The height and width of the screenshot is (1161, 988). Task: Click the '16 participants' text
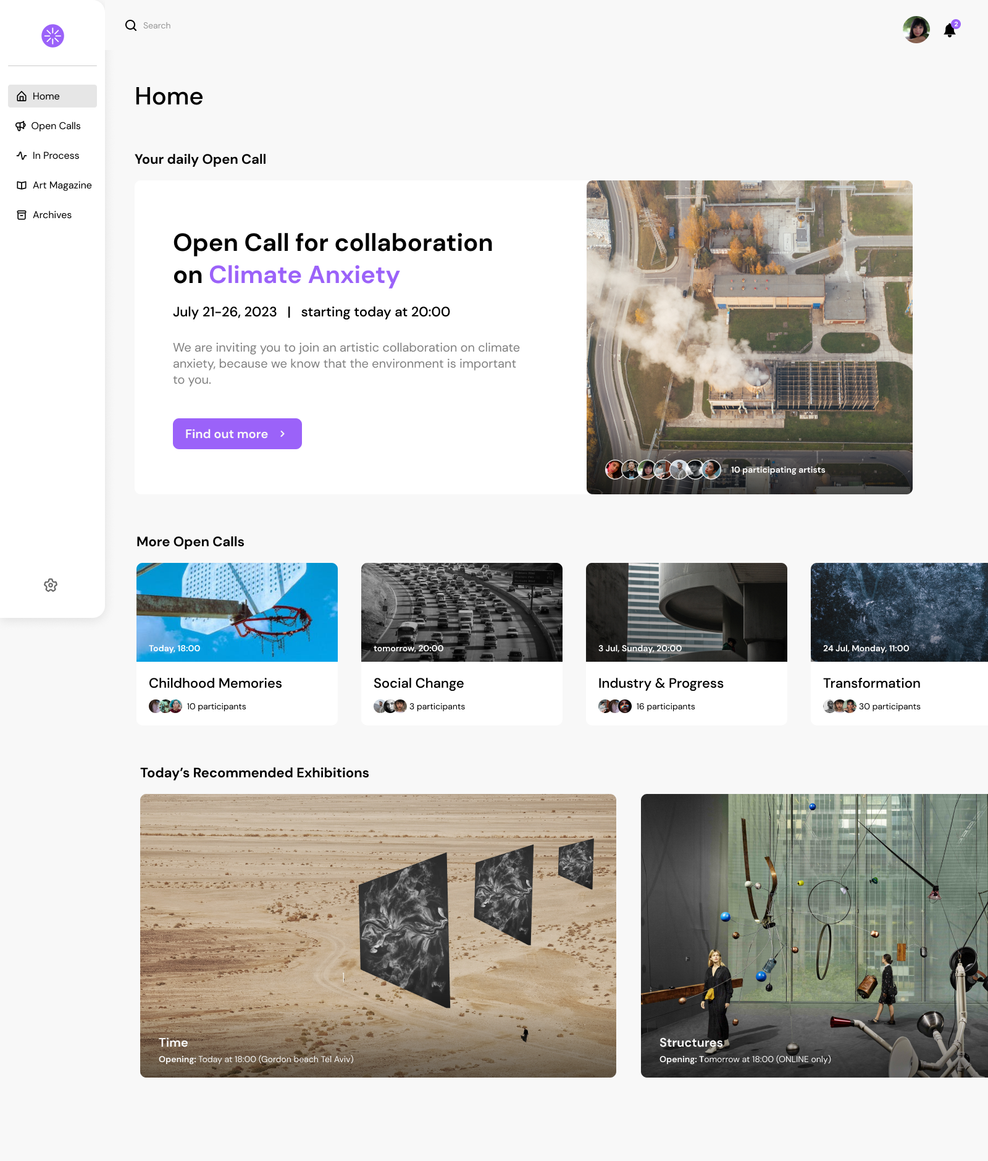point(666,706)
